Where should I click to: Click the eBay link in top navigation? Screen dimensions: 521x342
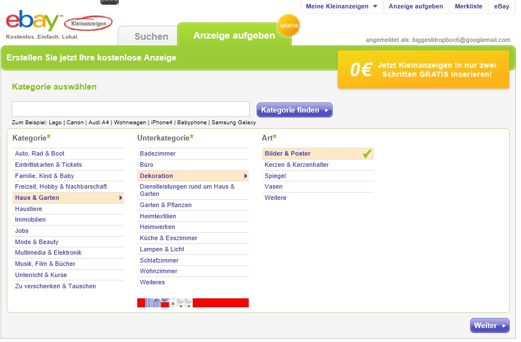[501, 6]
